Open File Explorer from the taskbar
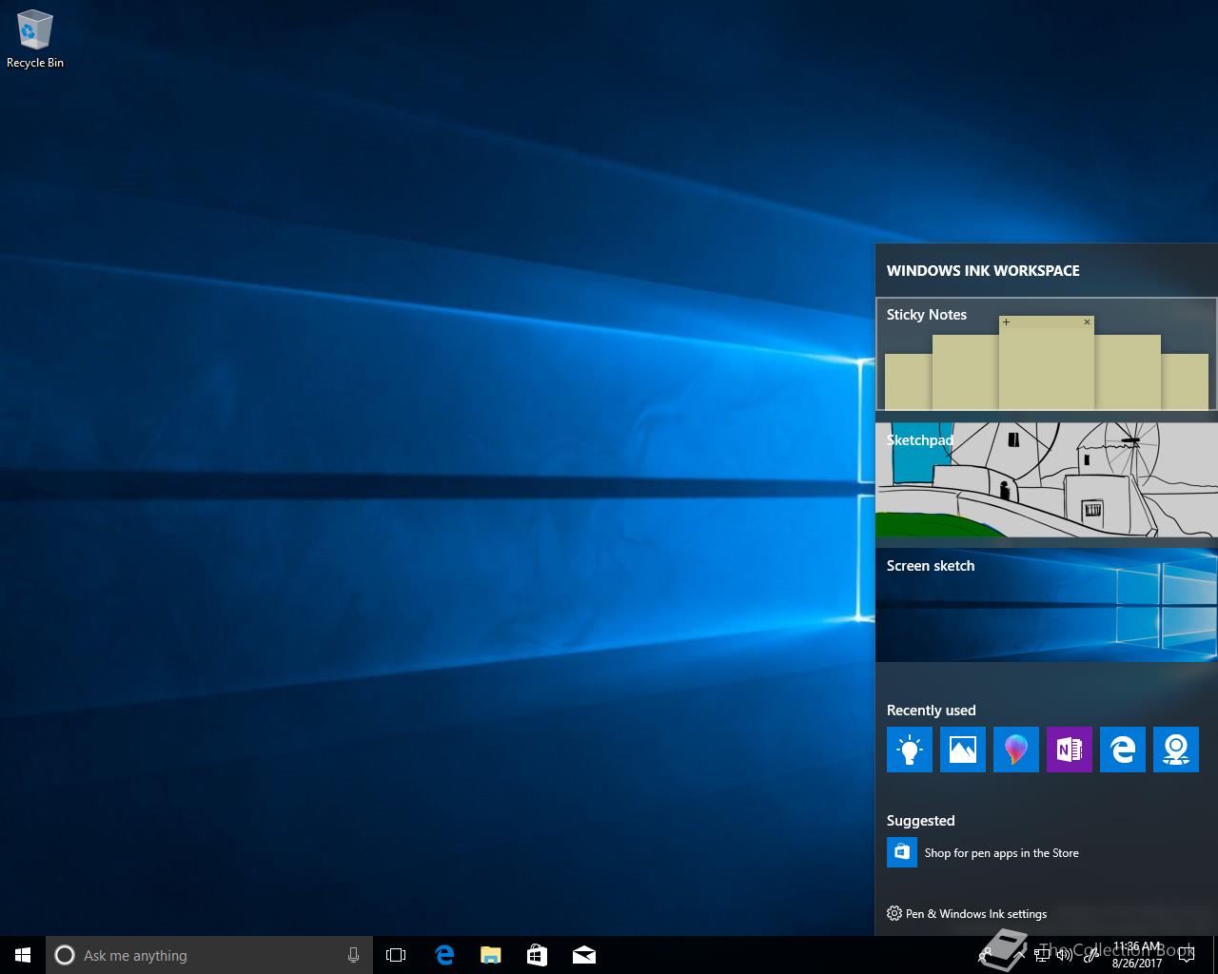The height and width of the screenshot is (974, 1218). [x=490, y=955]
